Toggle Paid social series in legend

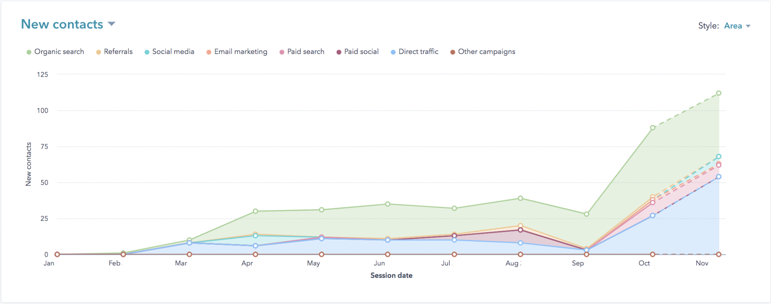(x=358, y=52)
